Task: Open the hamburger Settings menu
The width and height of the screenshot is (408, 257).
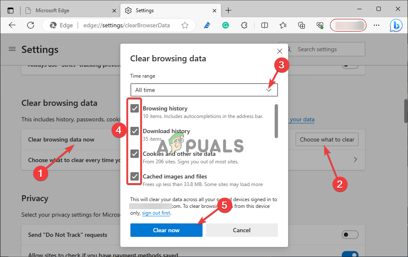Action: [x=12, y=49]
